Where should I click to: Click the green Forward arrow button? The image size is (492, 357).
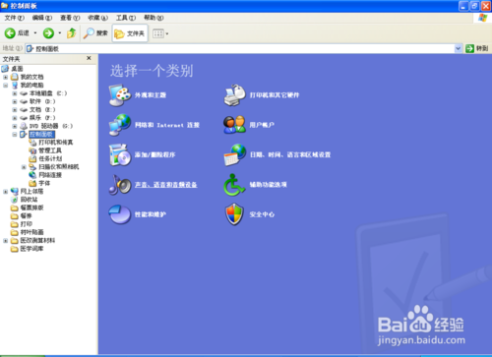click(48, 33)
